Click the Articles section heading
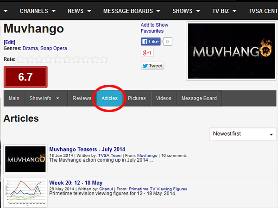Image resolution: width=278 pixels, height=208 pixels. [21, 119]
